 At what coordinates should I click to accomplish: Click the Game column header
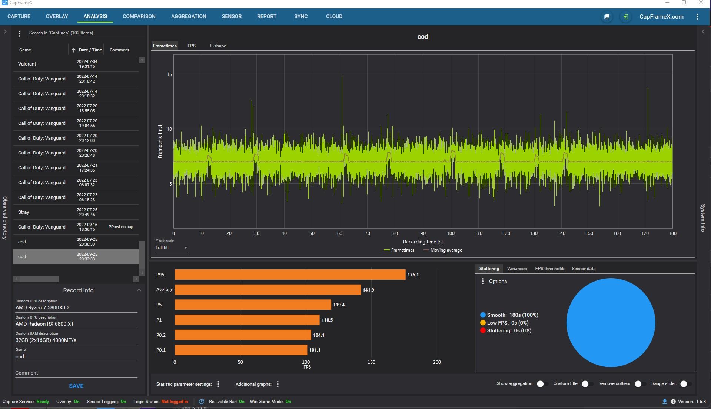point(25,50)
